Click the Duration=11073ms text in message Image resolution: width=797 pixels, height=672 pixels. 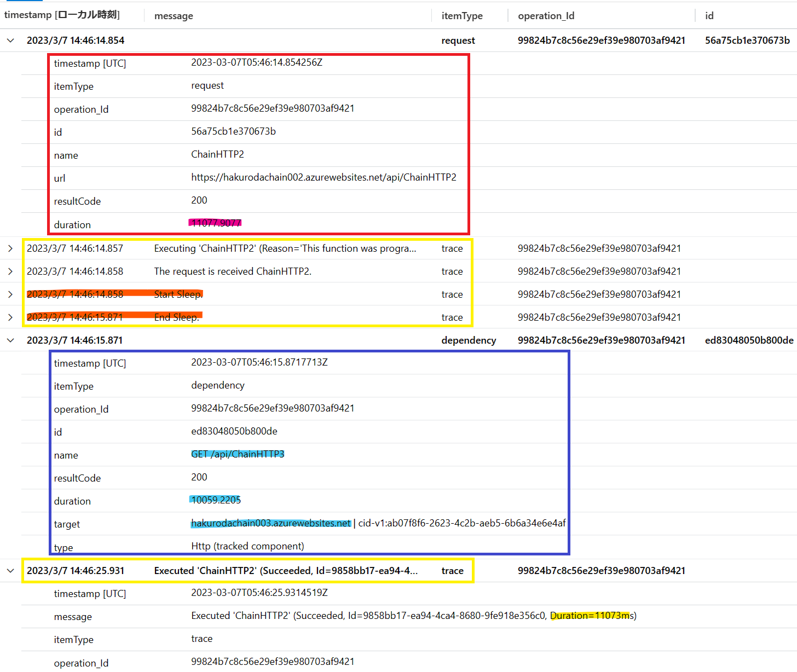[x=591, y=616]
